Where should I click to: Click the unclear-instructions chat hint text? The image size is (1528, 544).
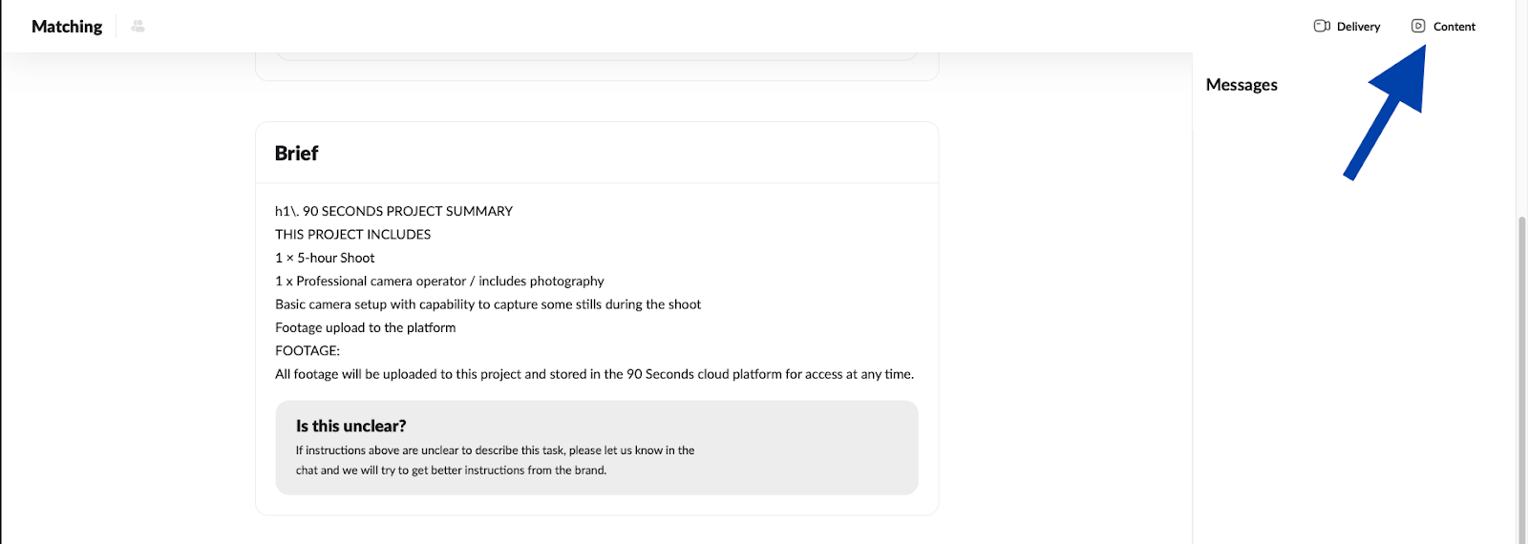click(495, 460)
